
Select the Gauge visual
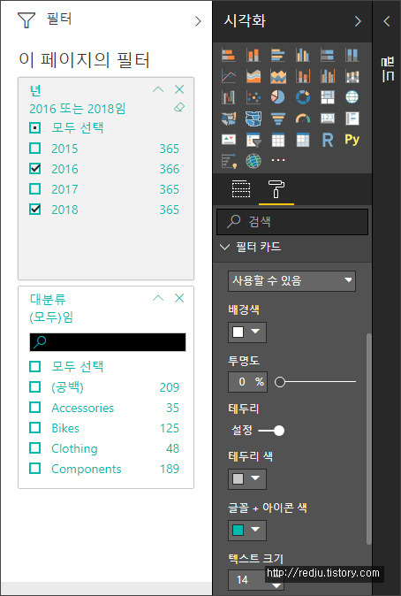click(x=303, y=118)
